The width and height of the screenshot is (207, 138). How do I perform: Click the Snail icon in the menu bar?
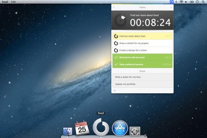click(171, 2)
